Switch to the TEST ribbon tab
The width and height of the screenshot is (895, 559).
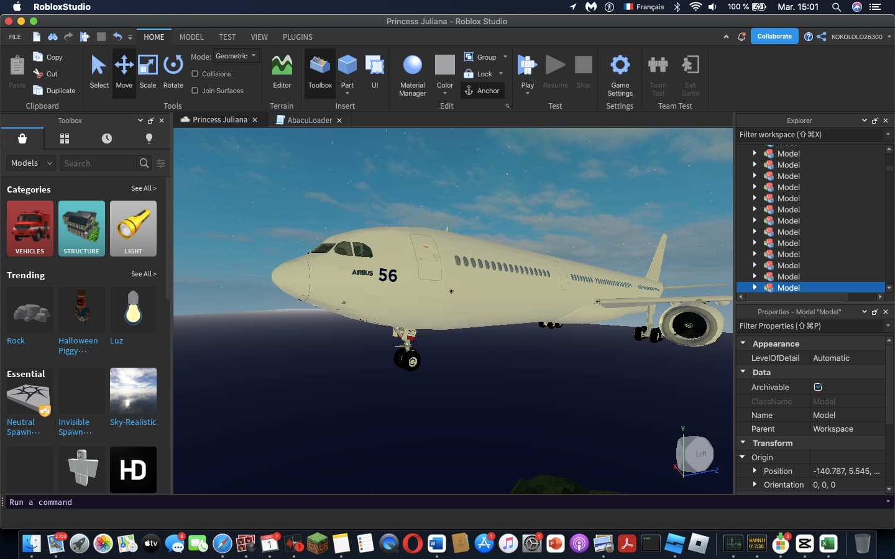coord(227,37)
